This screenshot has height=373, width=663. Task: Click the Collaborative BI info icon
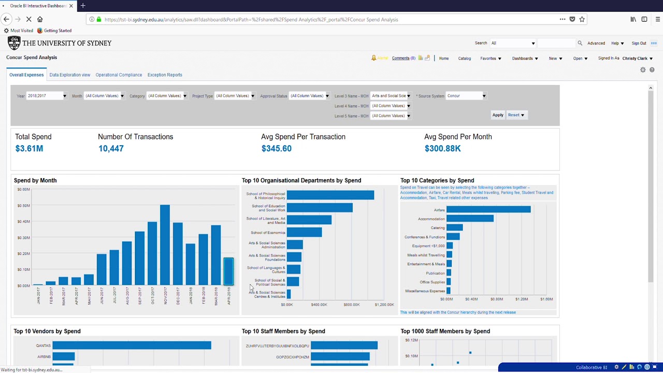tap(647, 367)
